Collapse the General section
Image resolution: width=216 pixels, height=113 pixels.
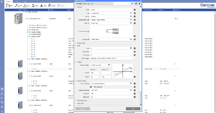tap(76, 7)
